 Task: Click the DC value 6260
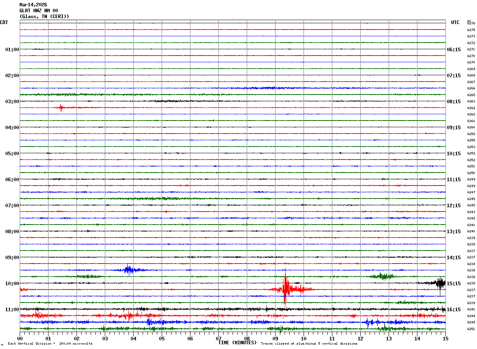[x=471, y=128]
